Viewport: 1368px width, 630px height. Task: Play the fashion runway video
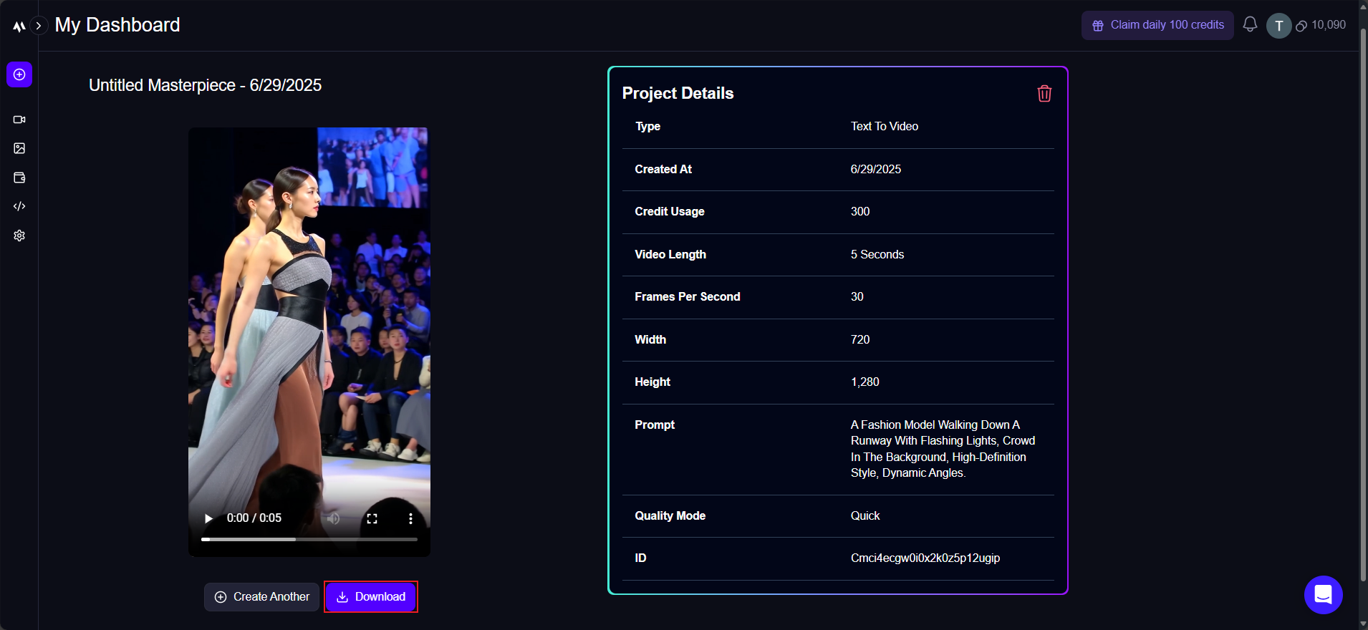click(x=208, y=518)
